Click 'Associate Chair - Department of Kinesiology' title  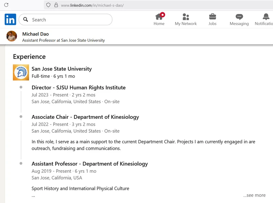(85, 117)
